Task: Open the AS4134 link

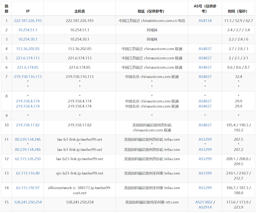Action: click(x=205, y=20)
